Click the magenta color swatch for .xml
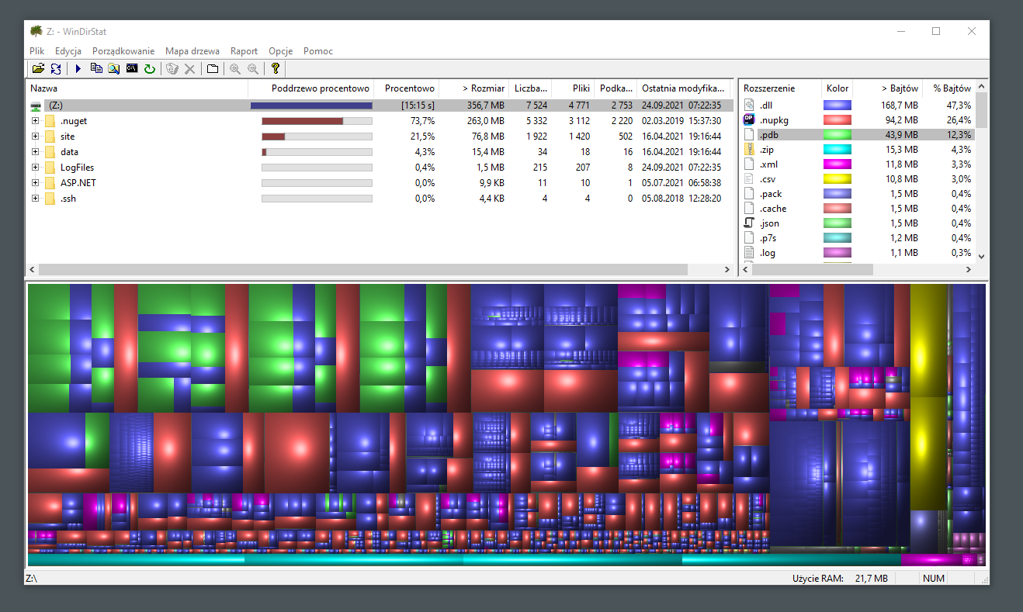 coord(837,164)
